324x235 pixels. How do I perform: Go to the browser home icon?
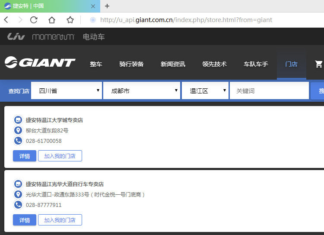pyautogui.click(x=52, y=20)
